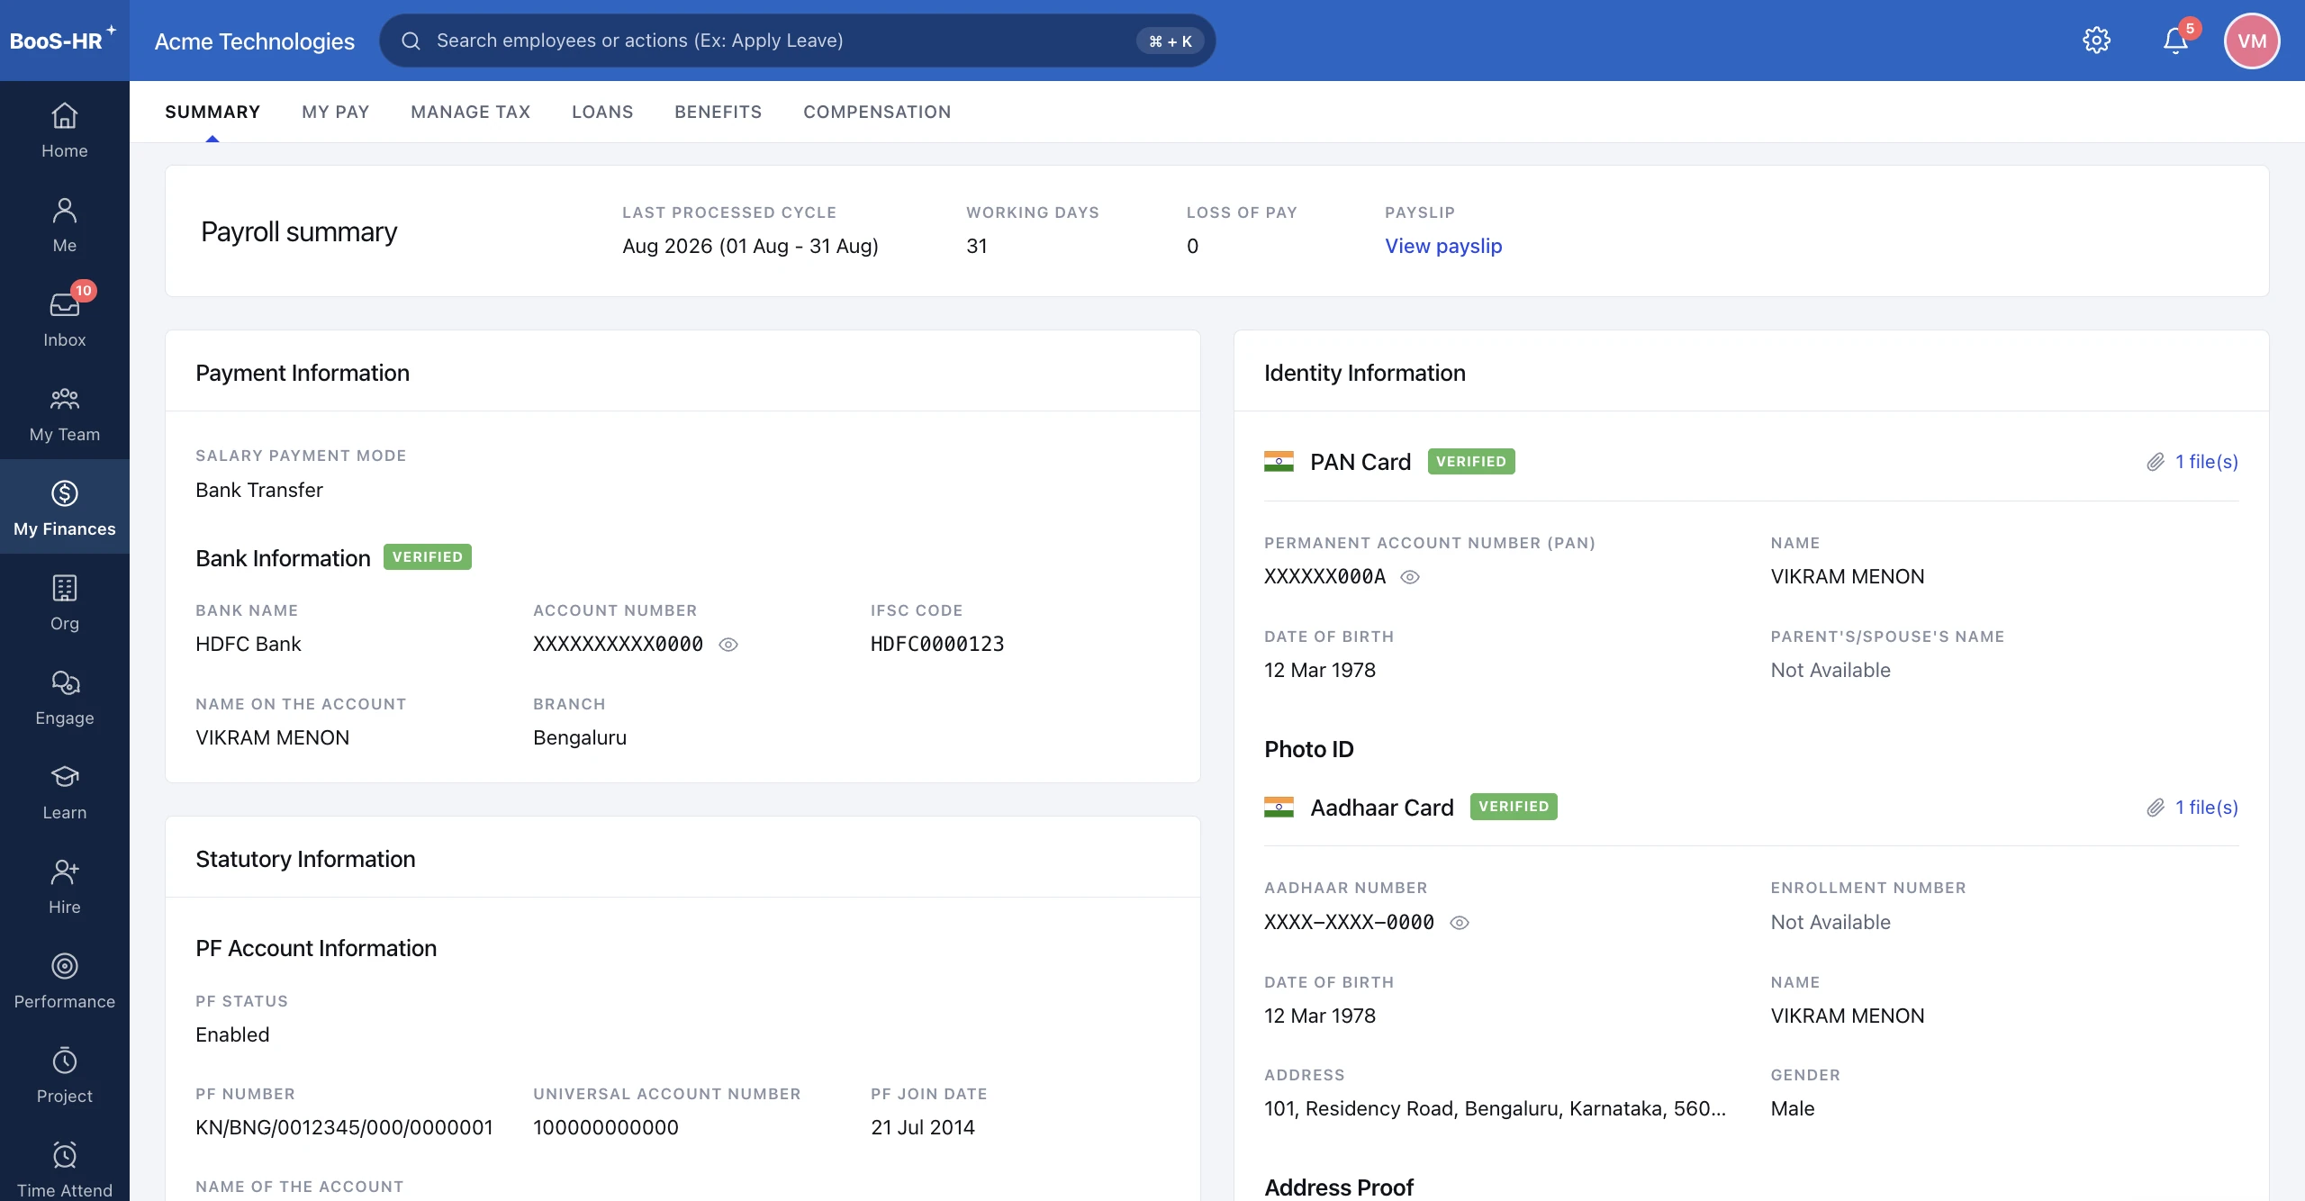
Task: Focus the employee search field
Action: 797,41
